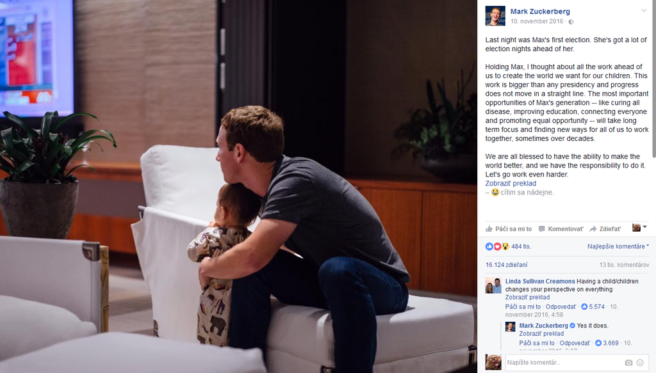The width and height of the screenshot is (656, 373).
Task: Open the Mark Zuckerberg profile name link at top
Action: [x=539, y=12]
